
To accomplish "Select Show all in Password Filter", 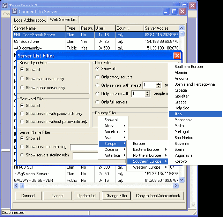I will 30,106.
